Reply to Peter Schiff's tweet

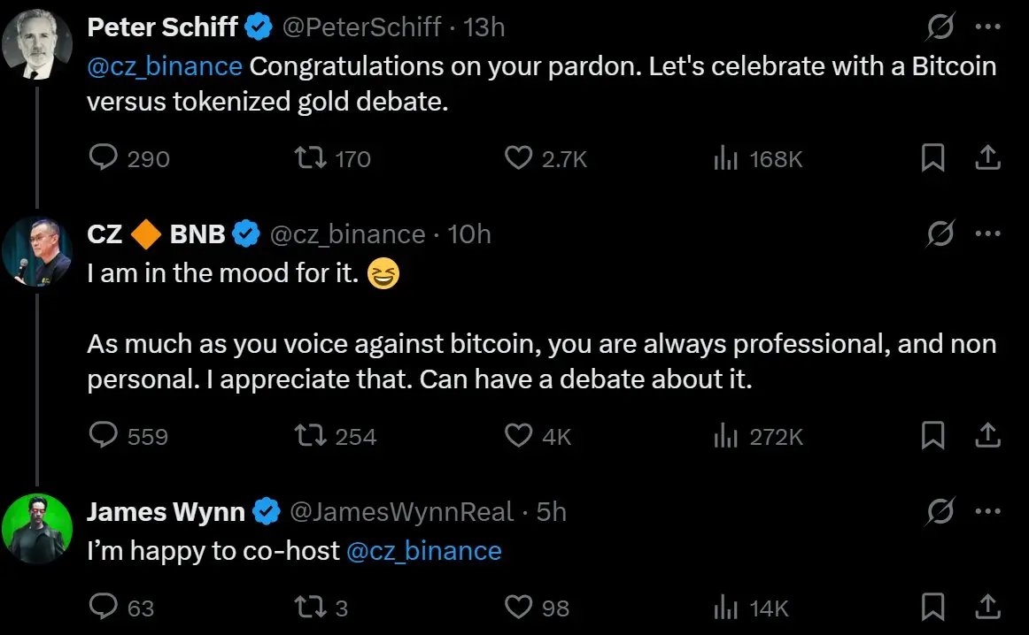(104, 158)
